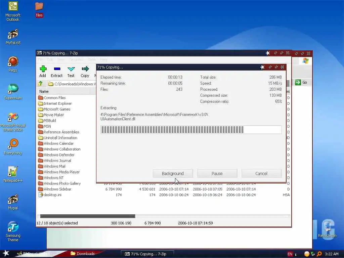Open the Edit menu in 7-Zip
The image size is (344, 258).
50,59
